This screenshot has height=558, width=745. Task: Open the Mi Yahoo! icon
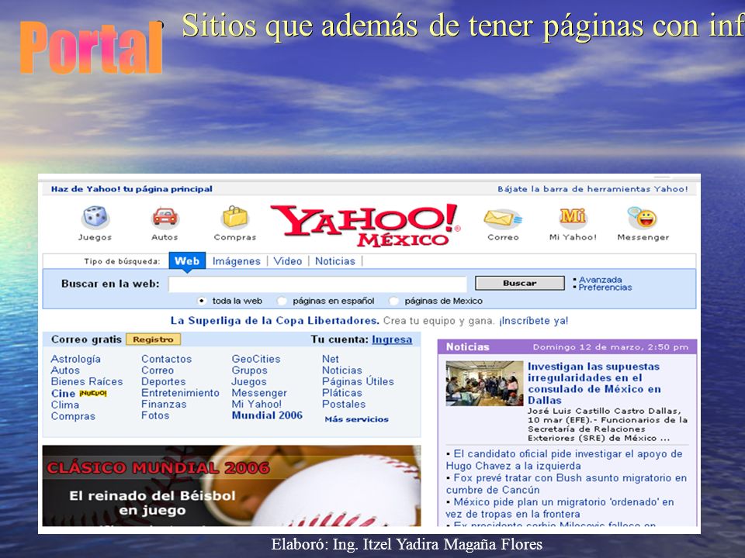coord(573,217)
